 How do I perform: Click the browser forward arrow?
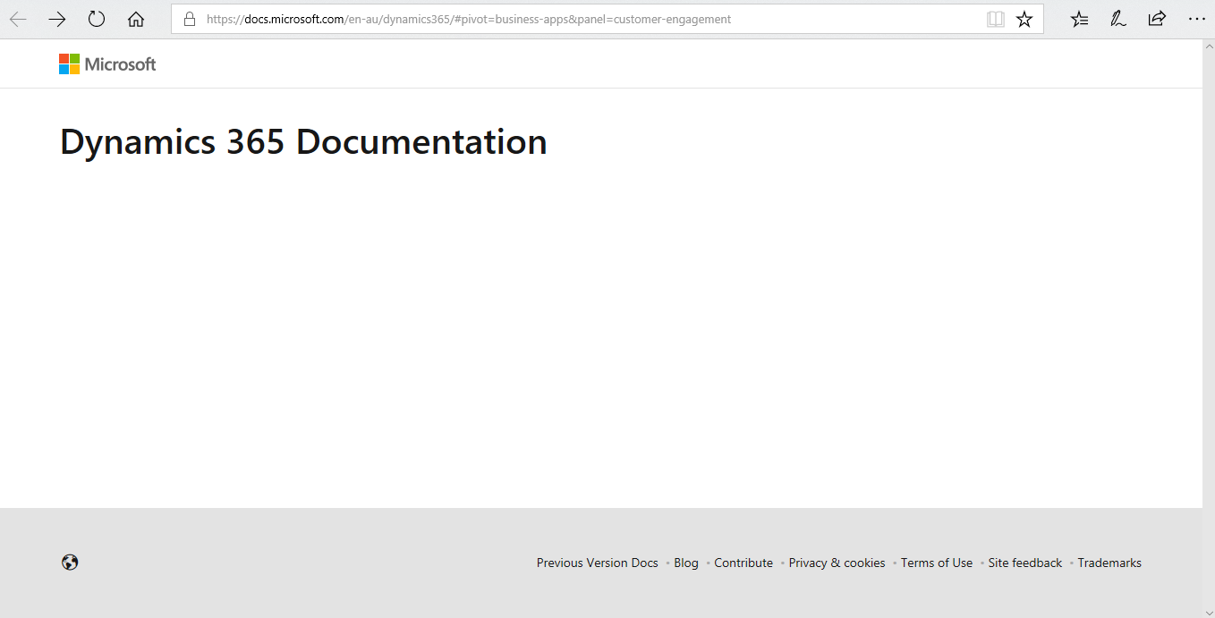[57, 19]
